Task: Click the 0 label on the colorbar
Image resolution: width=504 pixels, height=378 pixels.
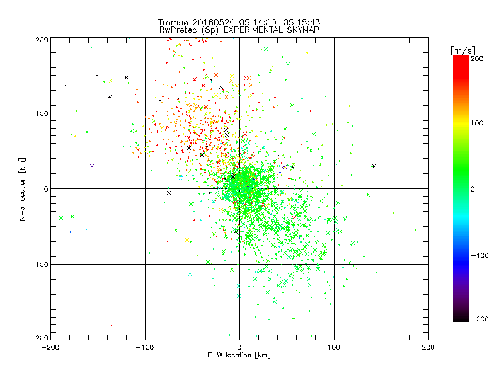Action: 472,189
